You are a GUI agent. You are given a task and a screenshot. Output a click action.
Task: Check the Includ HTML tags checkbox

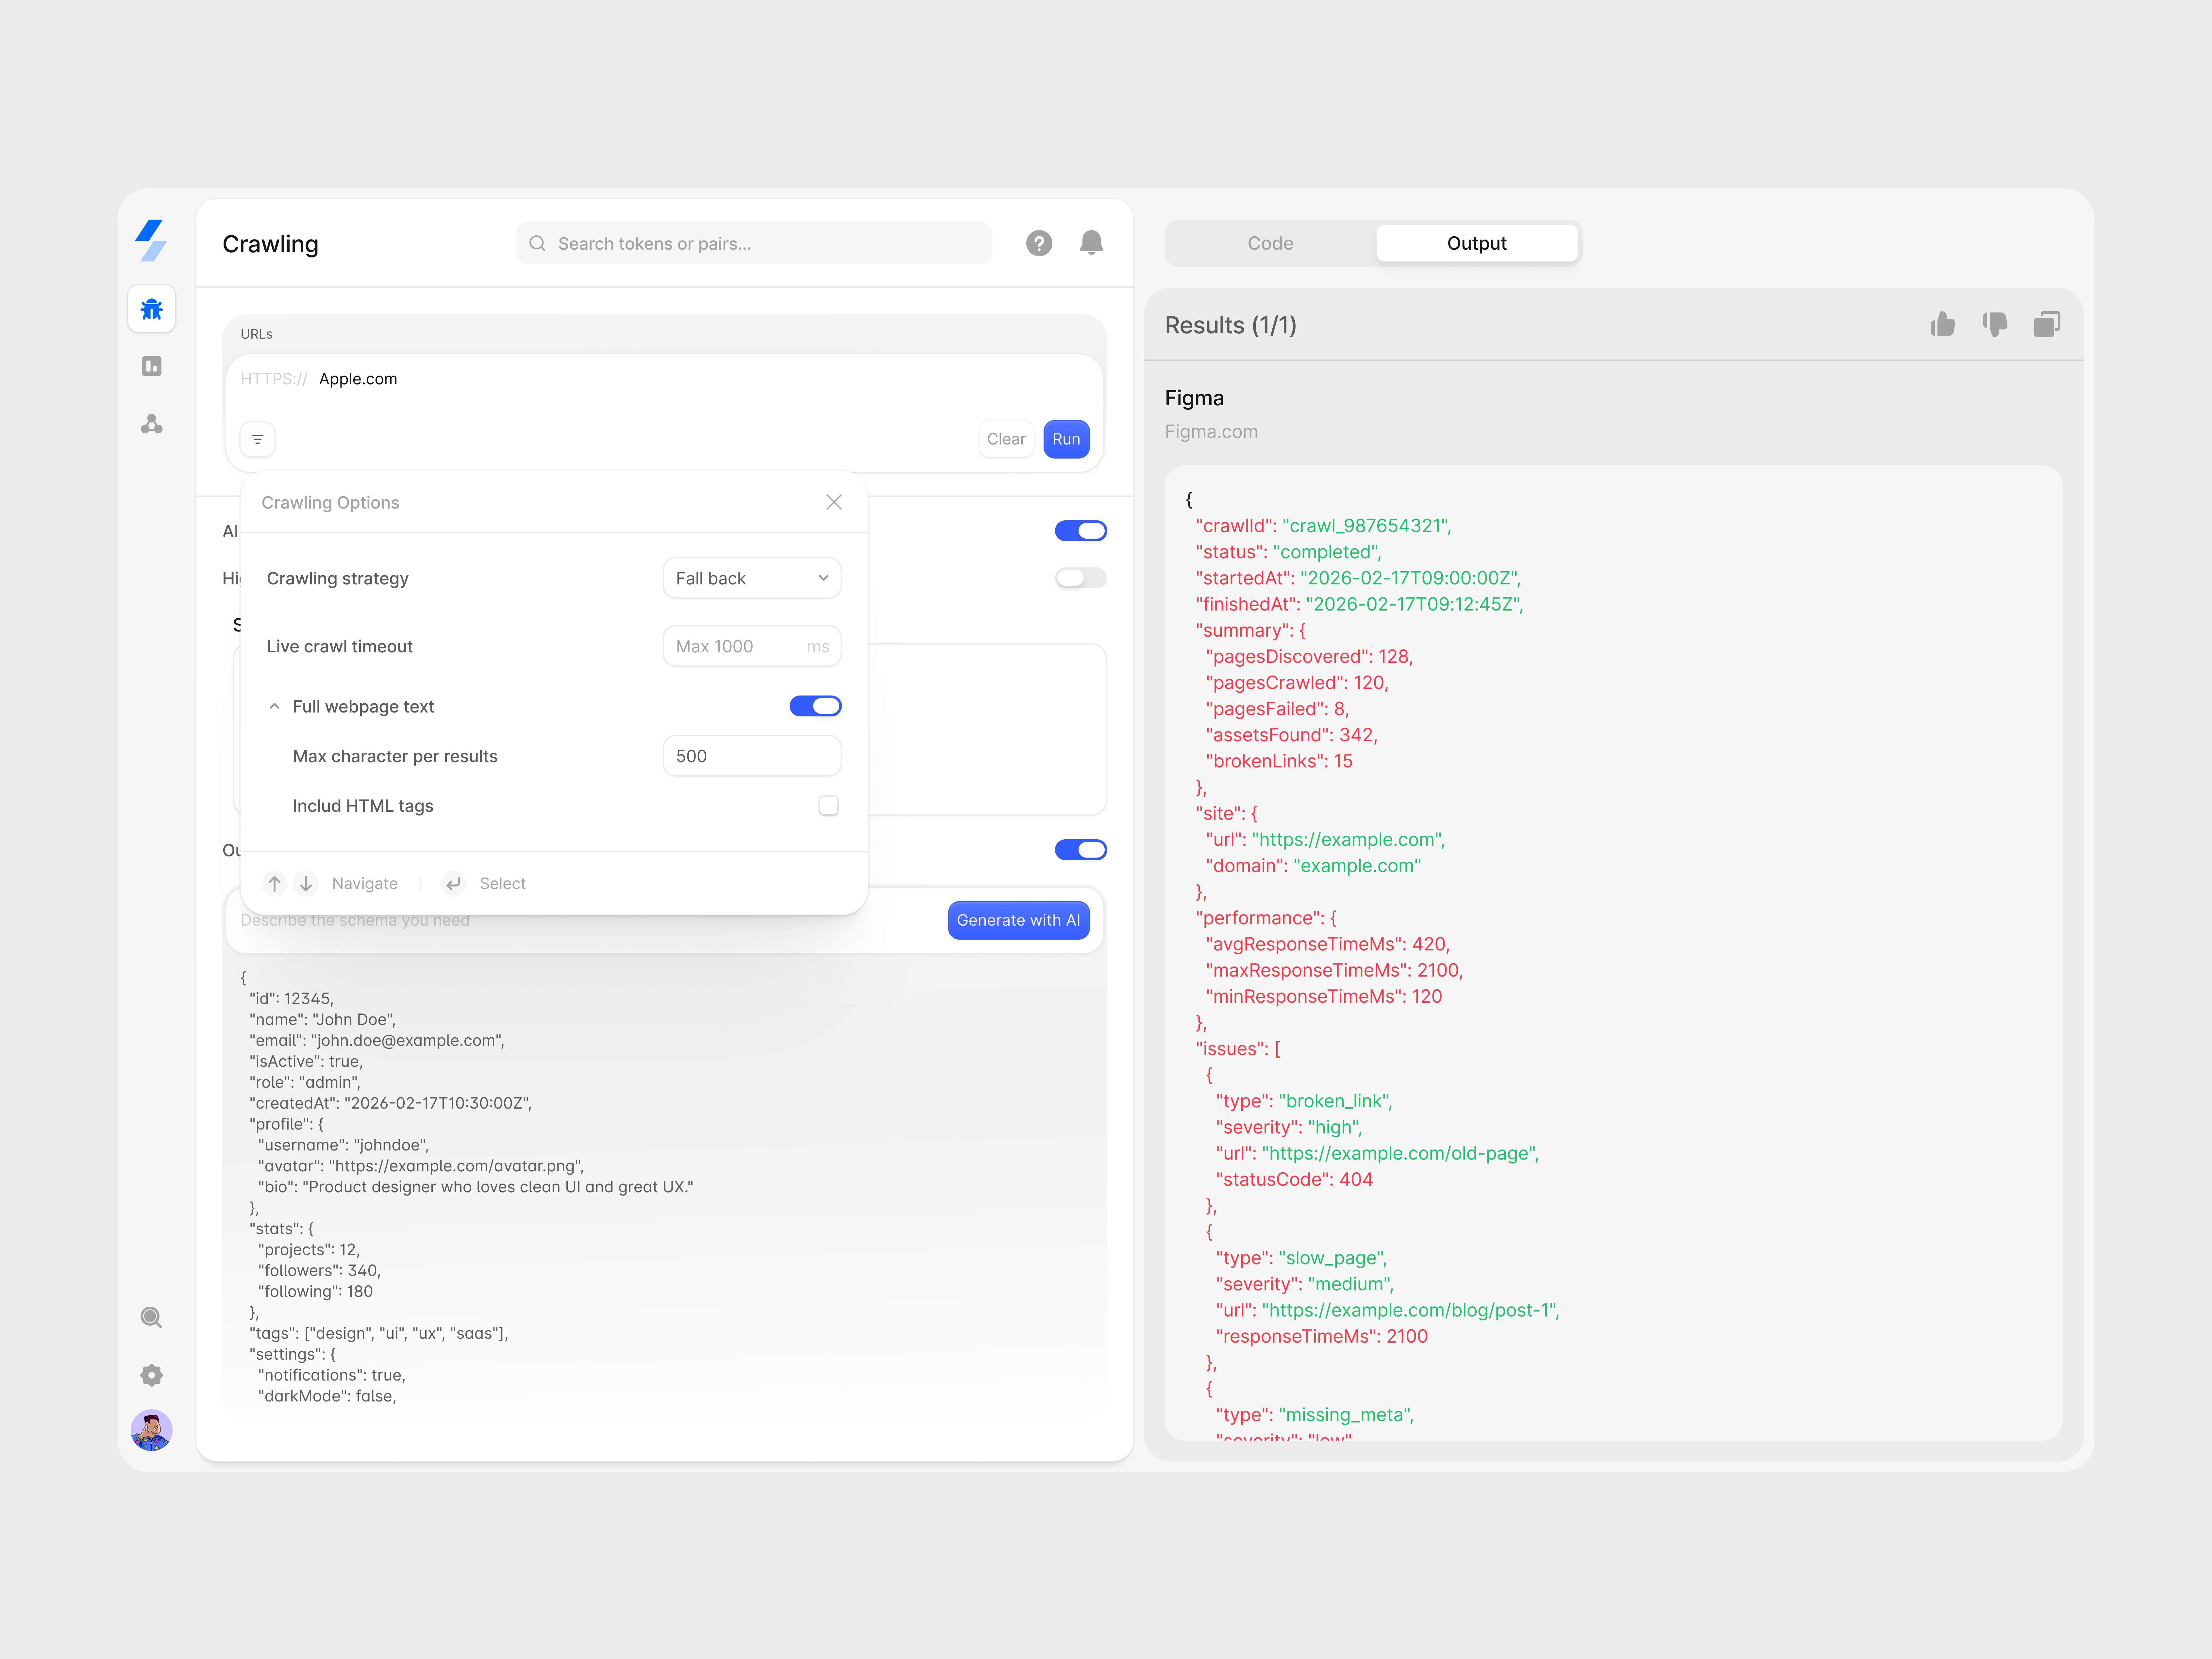[x=828, y=805]
